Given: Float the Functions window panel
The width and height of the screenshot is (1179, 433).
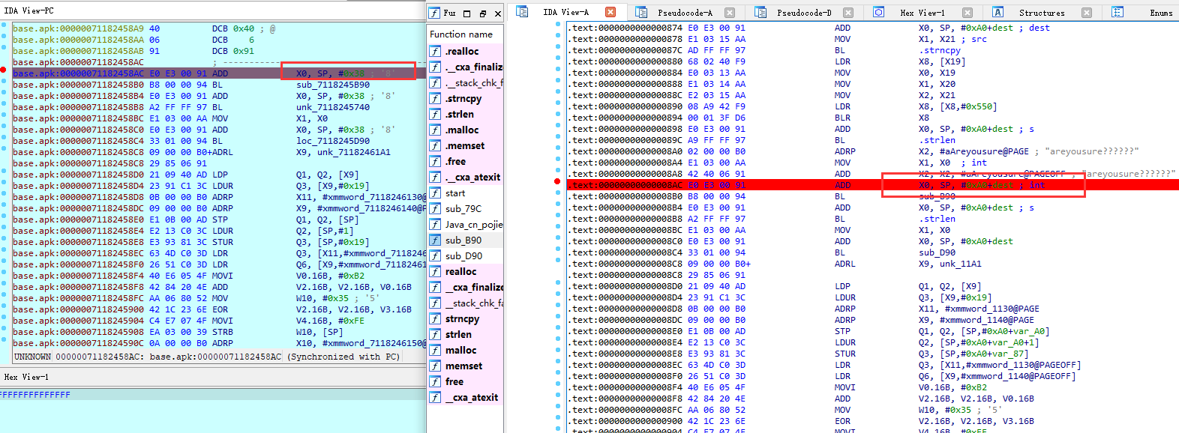Looking at the screenshot, I should tap(482, 13).
